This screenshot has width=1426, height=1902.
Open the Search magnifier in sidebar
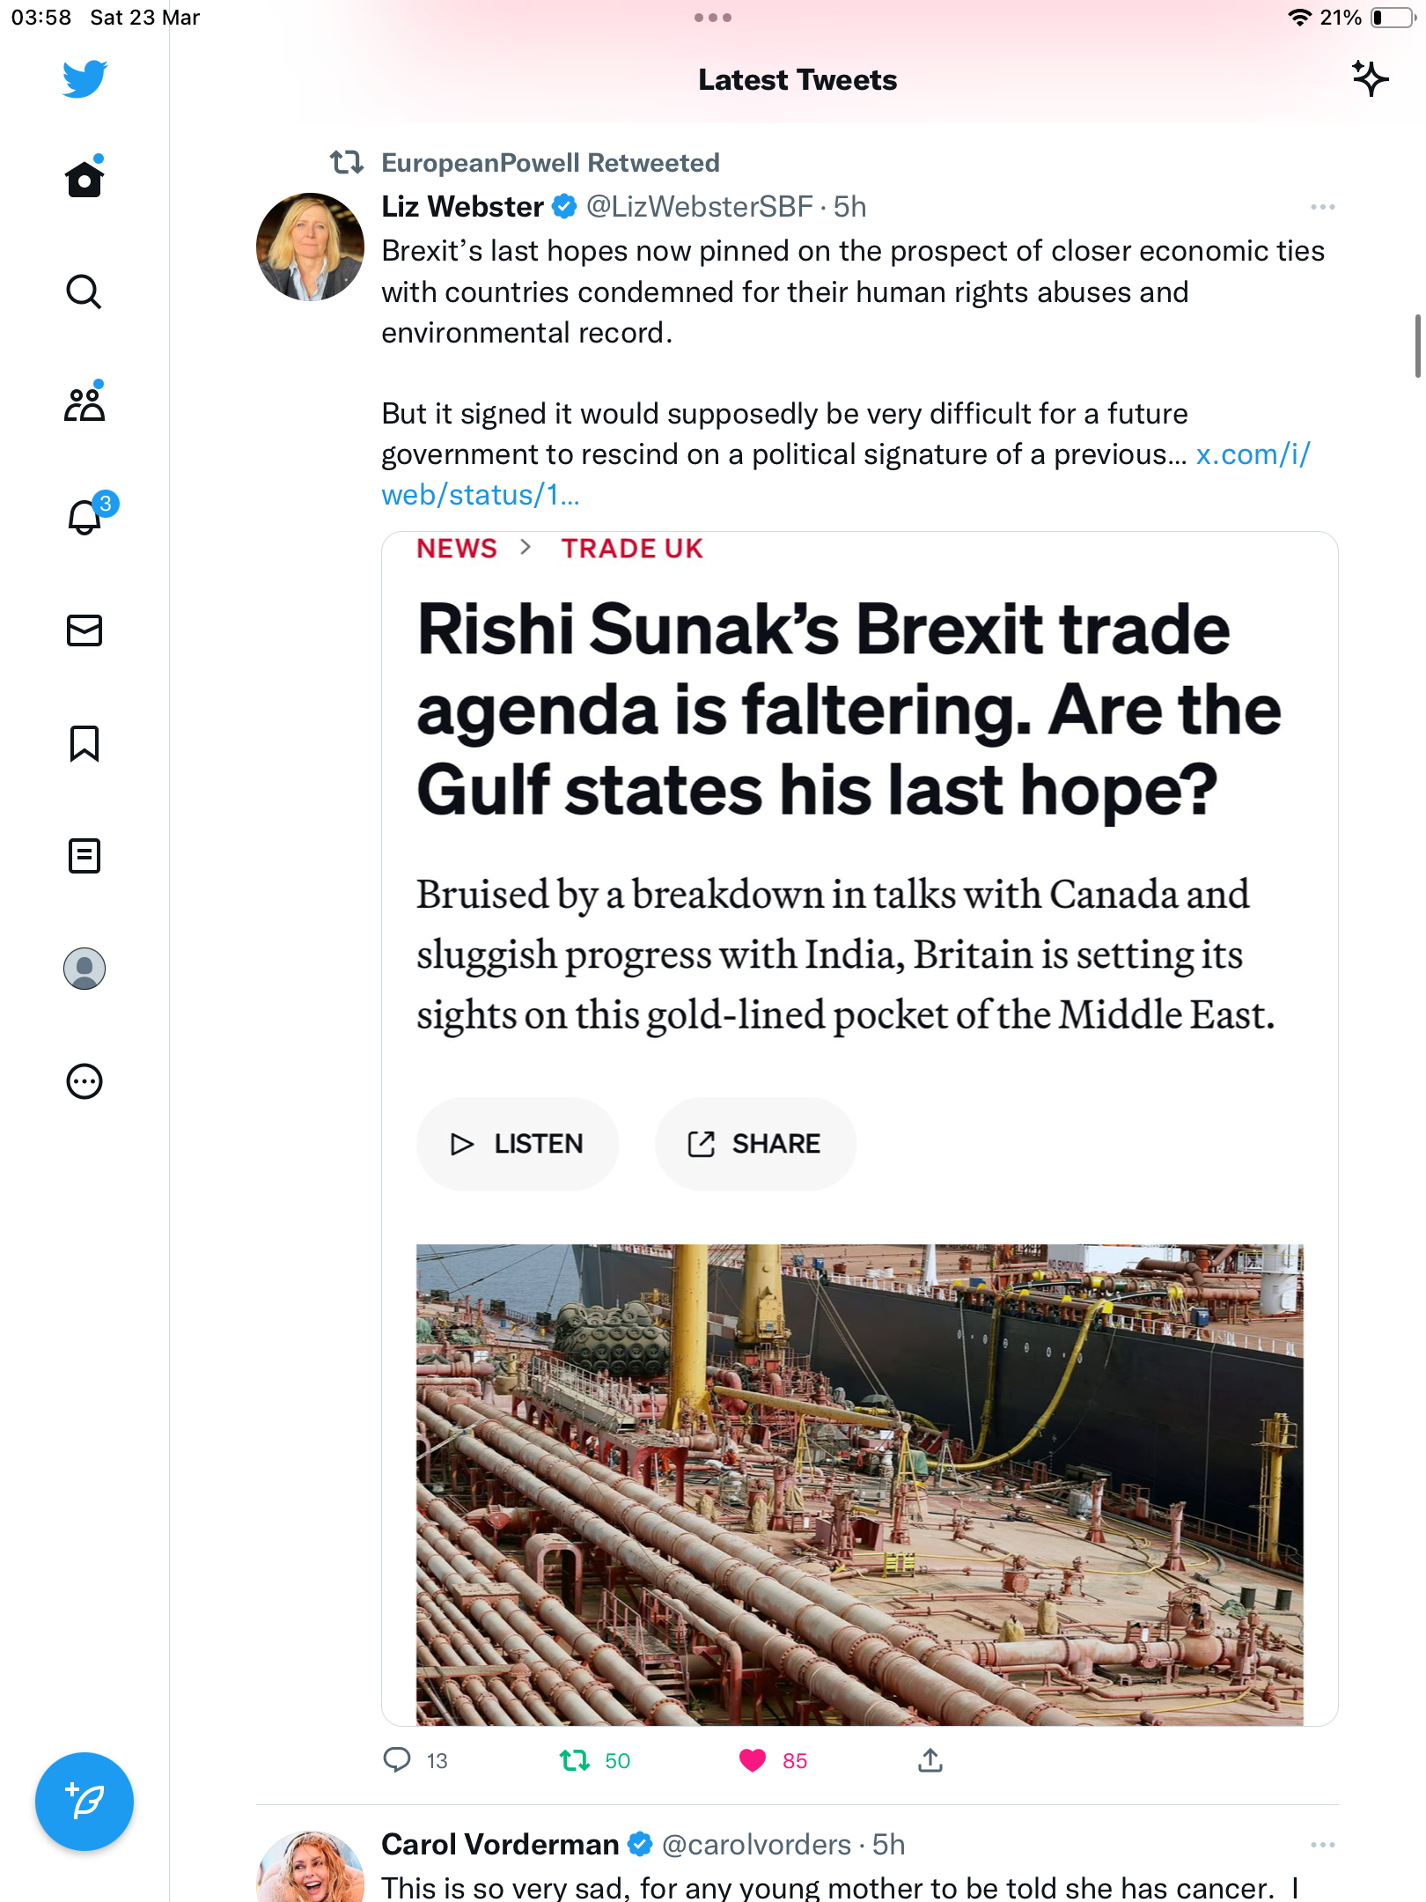pyautogui.click(x=85, y=291)
